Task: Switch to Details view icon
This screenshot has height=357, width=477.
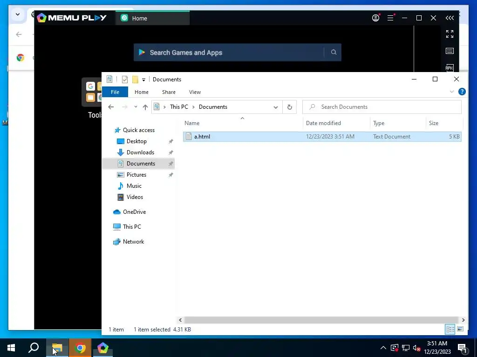Action: coord(450,330)
